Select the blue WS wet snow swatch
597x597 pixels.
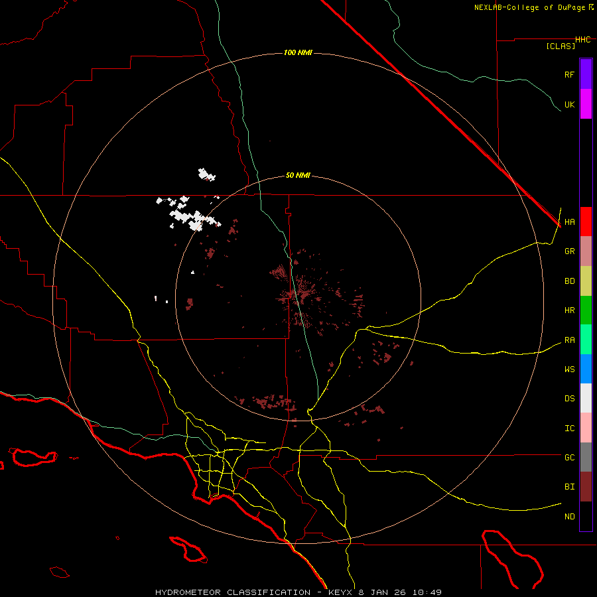[586, 369]
